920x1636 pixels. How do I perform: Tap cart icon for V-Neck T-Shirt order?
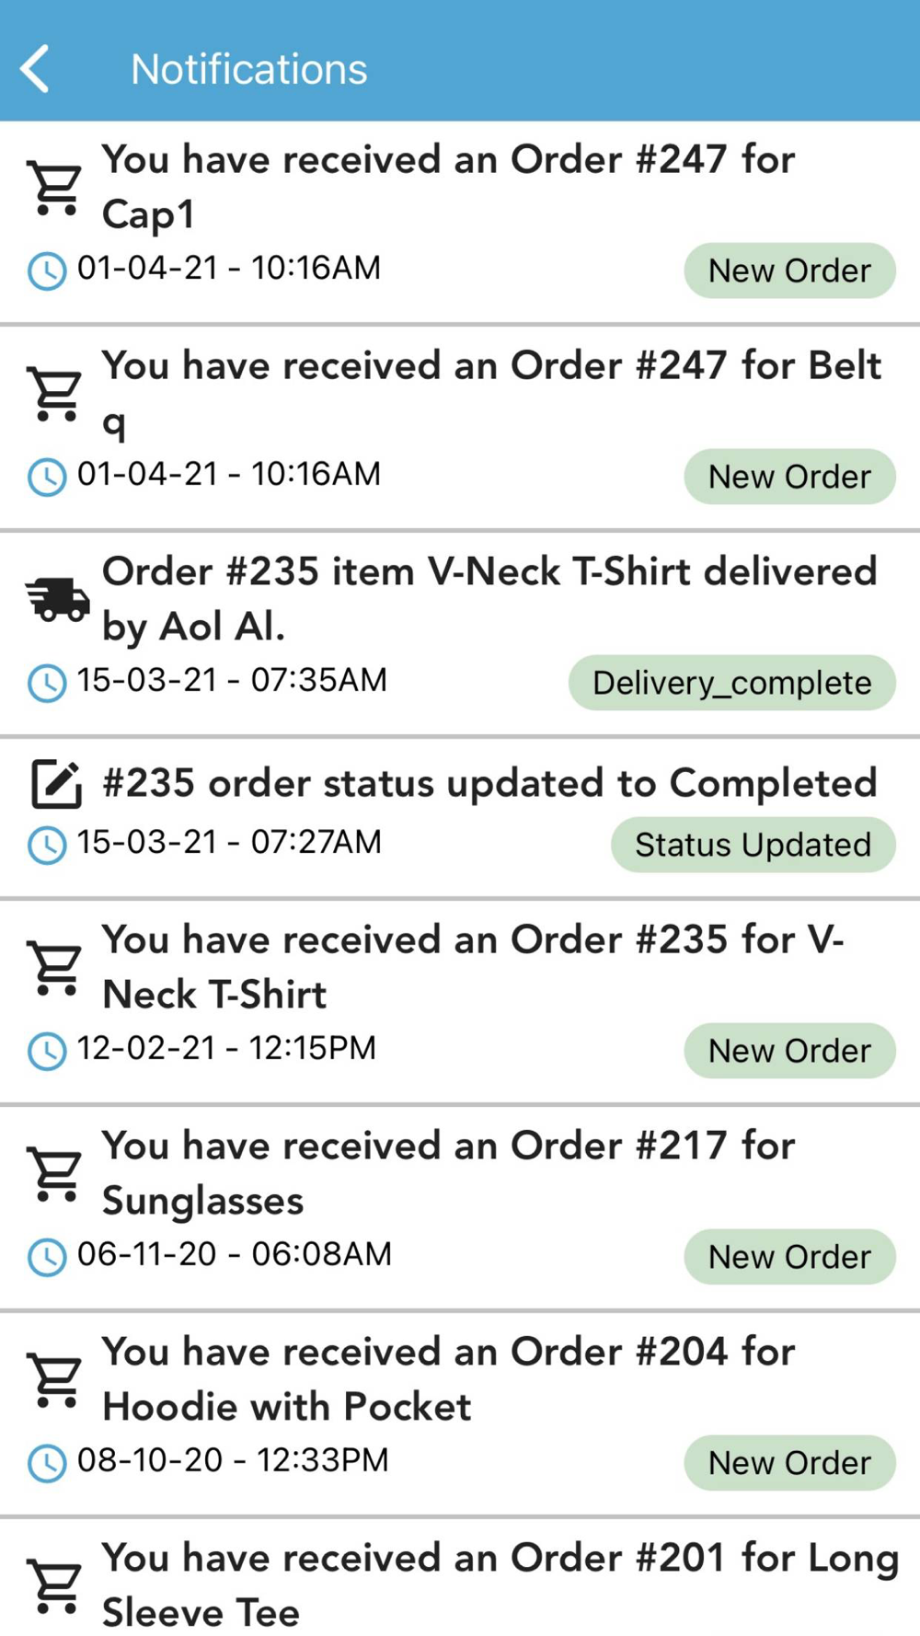pyautogui.click(x=55, y=968)
